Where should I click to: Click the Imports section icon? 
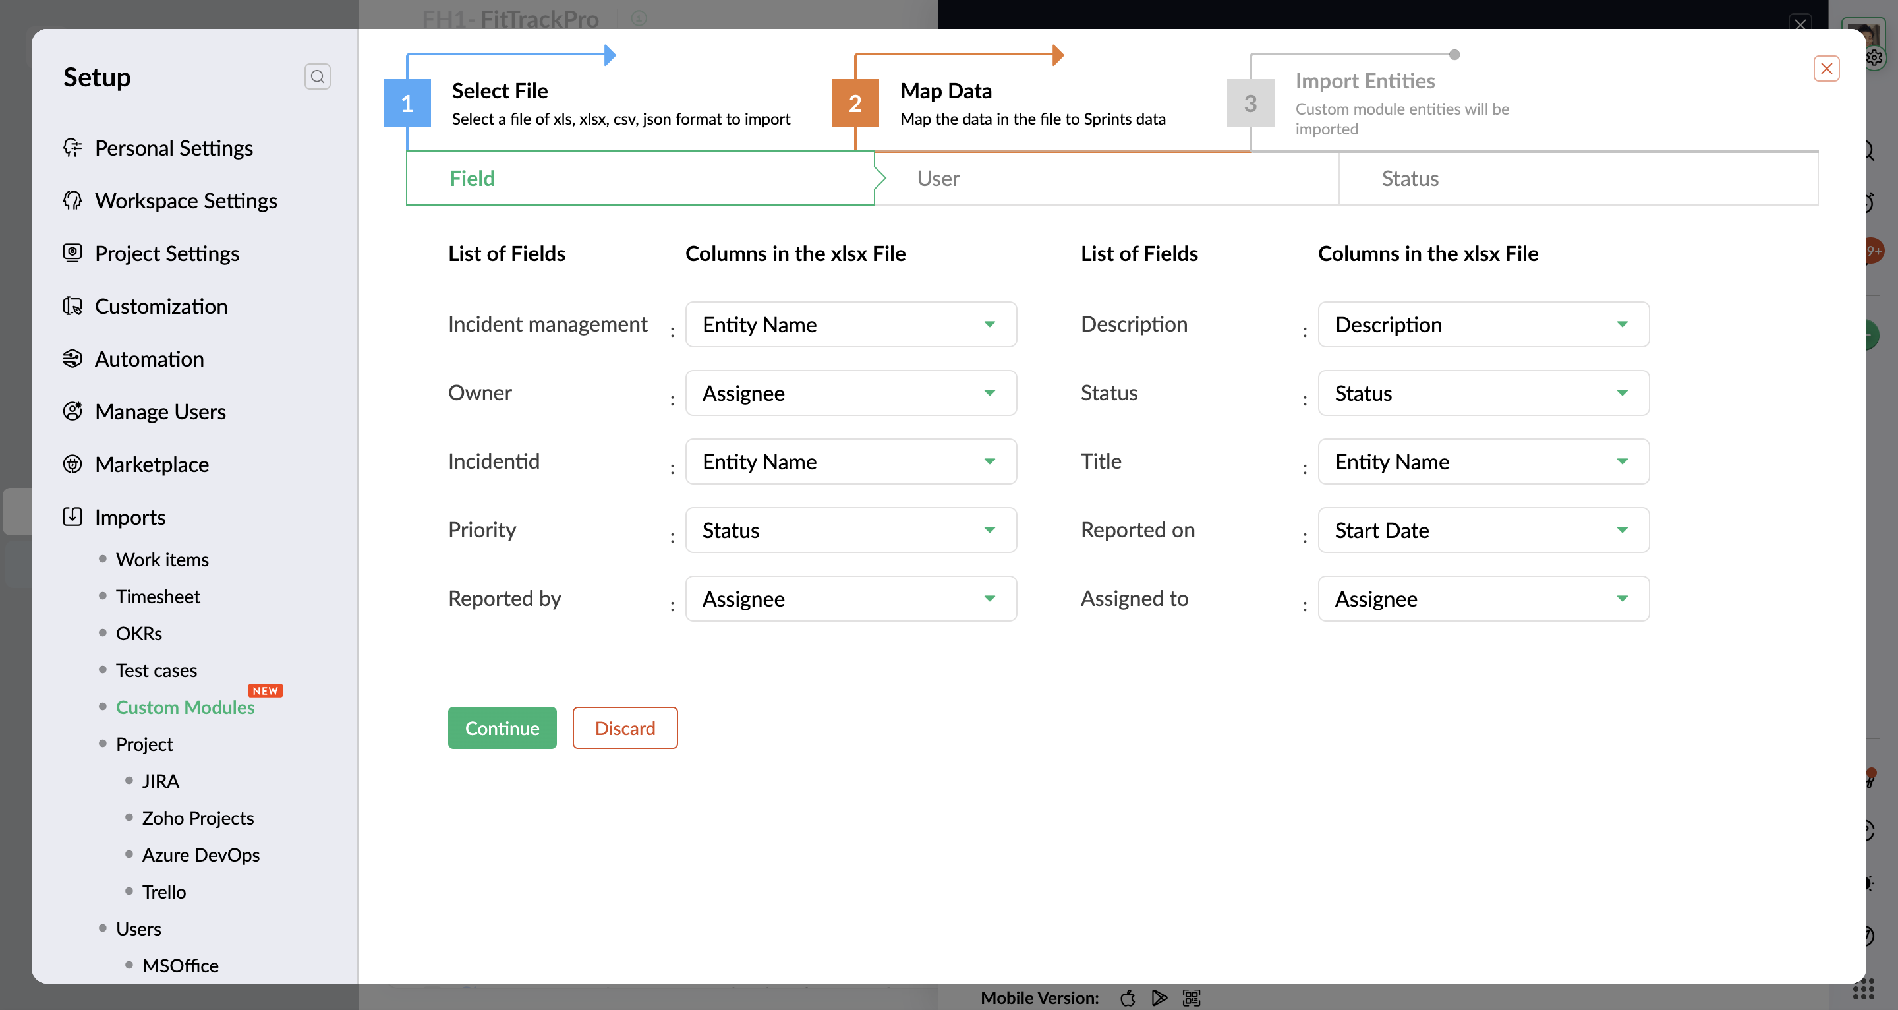[x=72, y=517]
